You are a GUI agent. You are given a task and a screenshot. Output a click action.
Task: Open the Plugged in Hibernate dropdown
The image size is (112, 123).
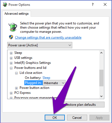(x=54, y=83)
